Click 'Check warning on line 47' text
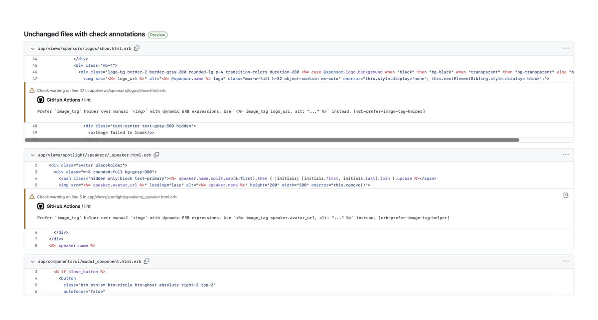Screen dimensions: 598x320 (101, 90)
